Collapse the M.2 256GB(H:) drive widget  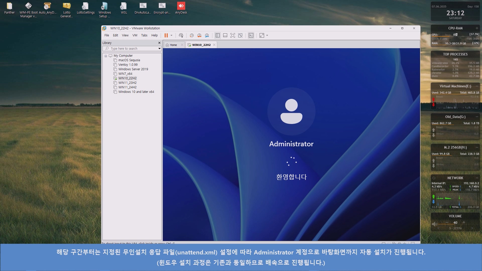tap(477, 147)
